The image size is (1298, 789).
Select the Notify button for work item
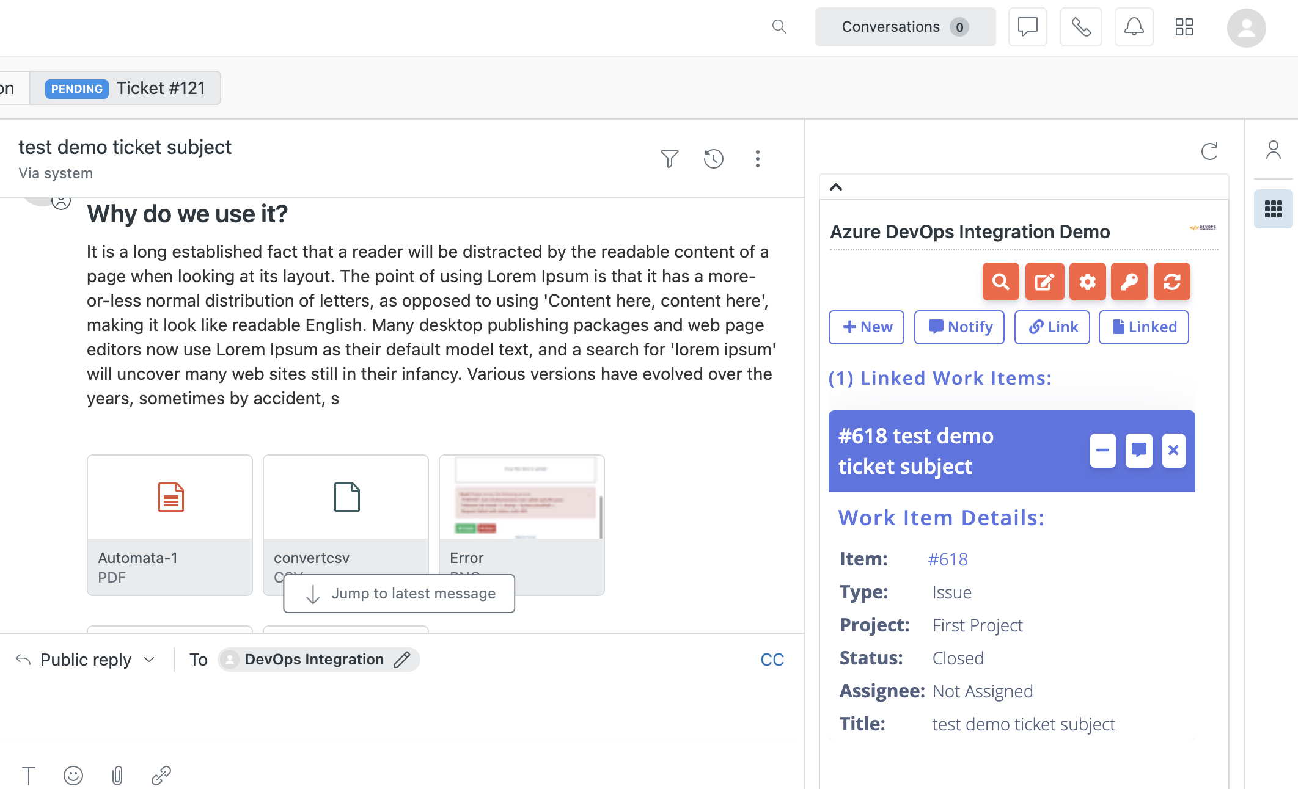coord(961,327)
